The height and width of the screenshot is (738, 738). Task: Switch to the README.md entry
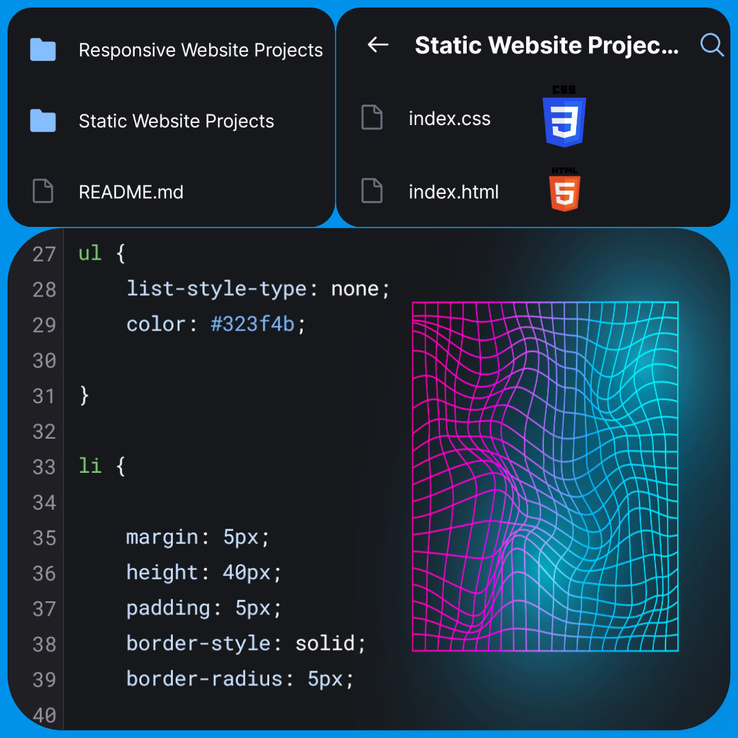click(131, 192)
